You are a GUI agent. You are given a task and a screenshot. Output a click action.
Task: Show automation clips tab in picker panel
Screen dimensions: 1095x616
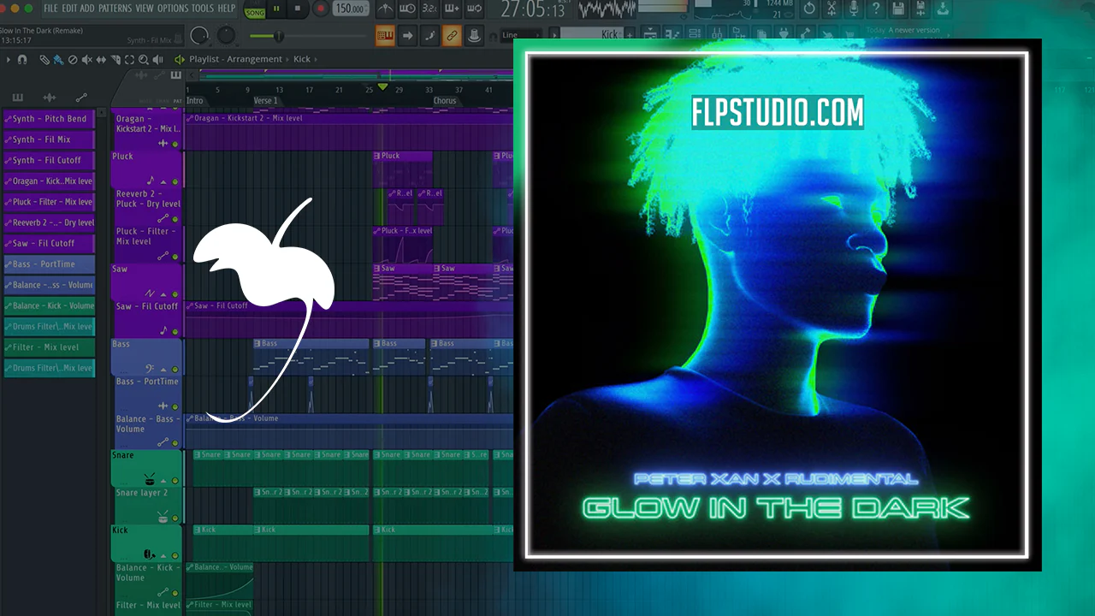[81, 98]
